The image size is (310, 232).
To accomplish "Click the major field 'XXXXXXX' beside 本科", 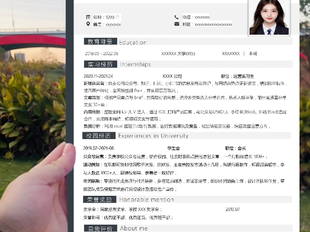I will 231,54.
